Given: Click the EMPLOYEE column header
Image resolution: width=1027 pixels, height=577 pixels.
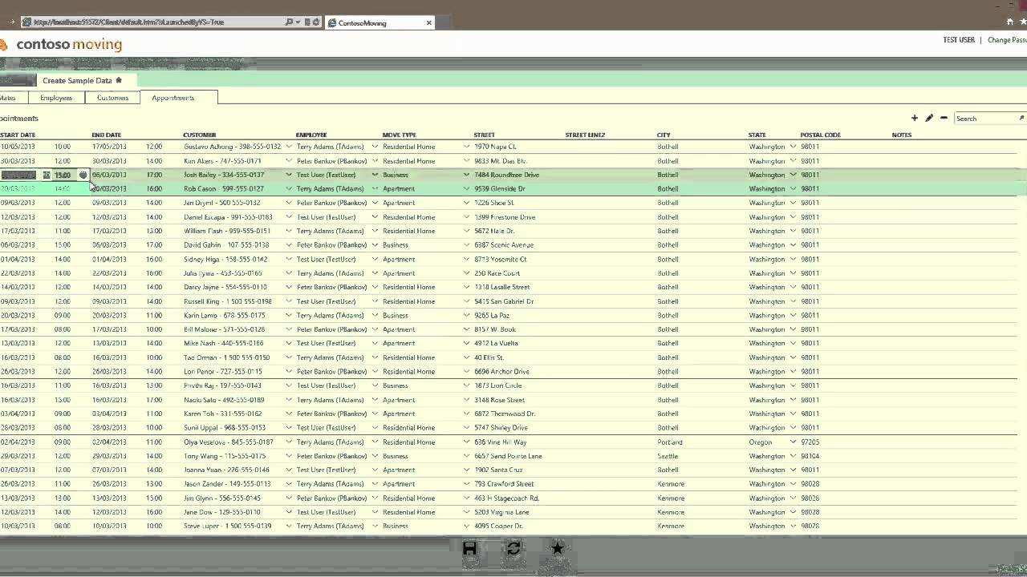Looking at the screenshot, I should tap(311, 135).
